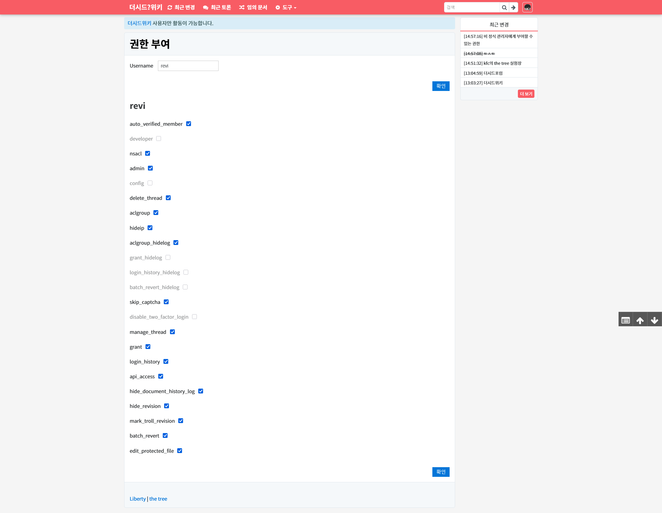This screenshot has width=662, height=513.
Task: Open the user profile avatar icon
Action: coord(528,7)
